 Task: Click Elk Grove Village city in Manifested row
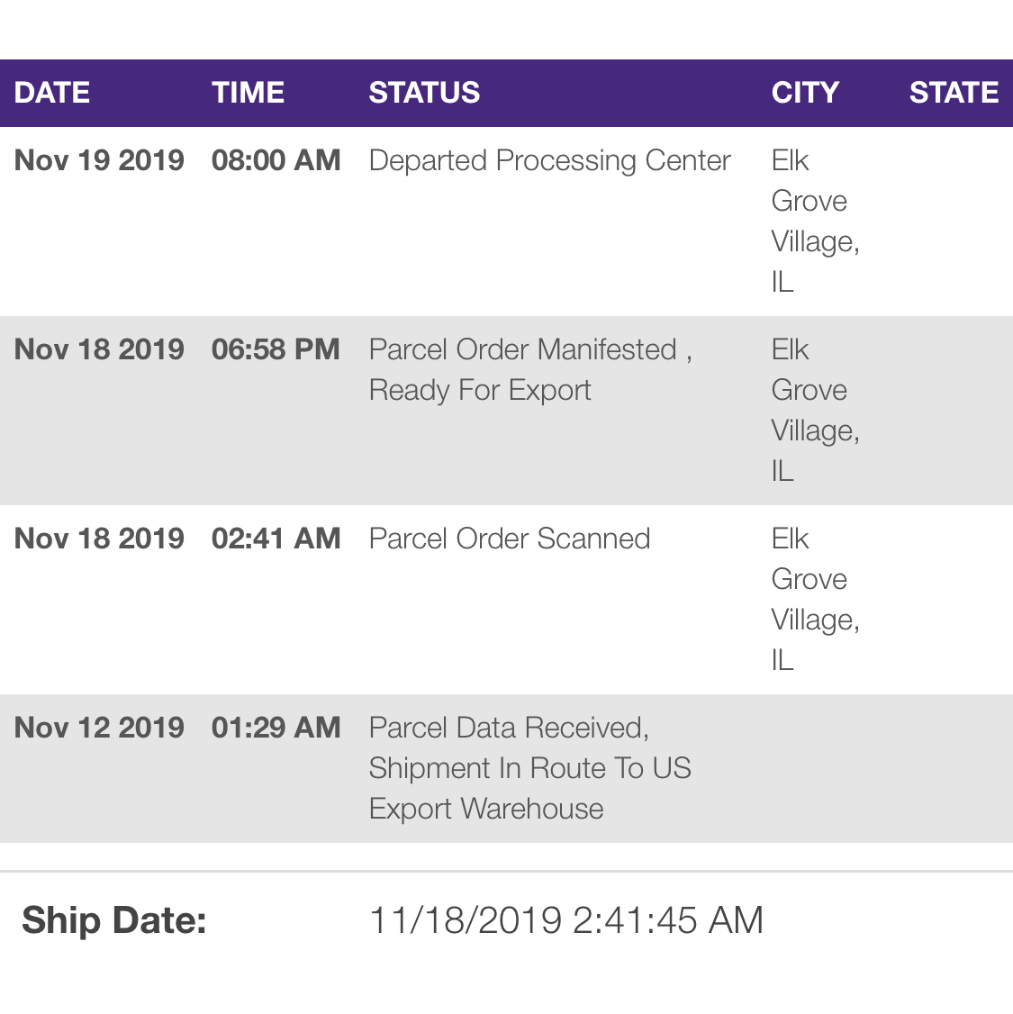tap(814, 410)
